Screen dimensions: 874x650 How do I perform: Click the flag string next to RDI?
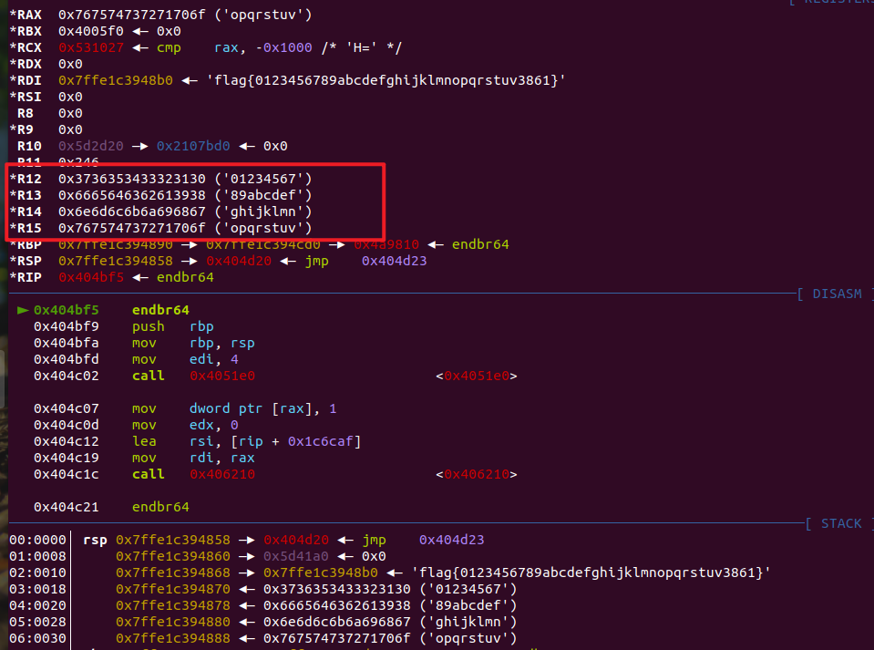[x=386, y=81]
